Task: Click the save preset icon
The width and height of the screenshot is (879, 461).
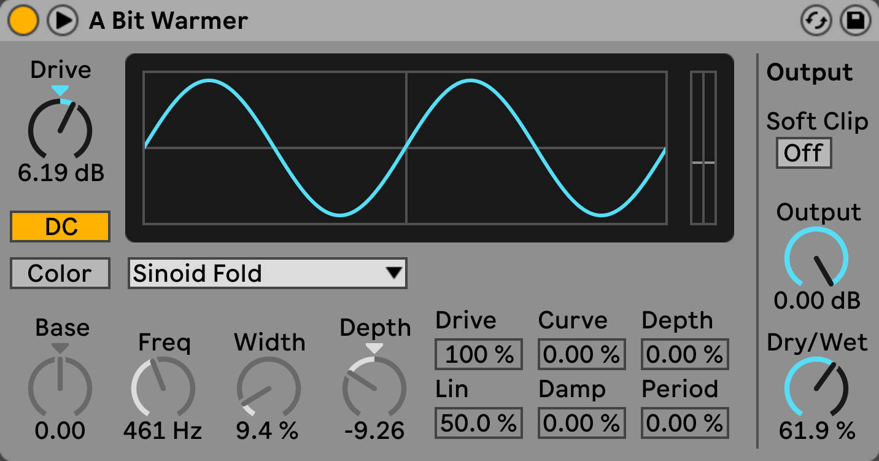Action: (854, 20)
